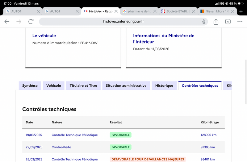The image size is (247, 162).
Task: Go to Titulaire et Titre tab
Action: coord(83,86)
